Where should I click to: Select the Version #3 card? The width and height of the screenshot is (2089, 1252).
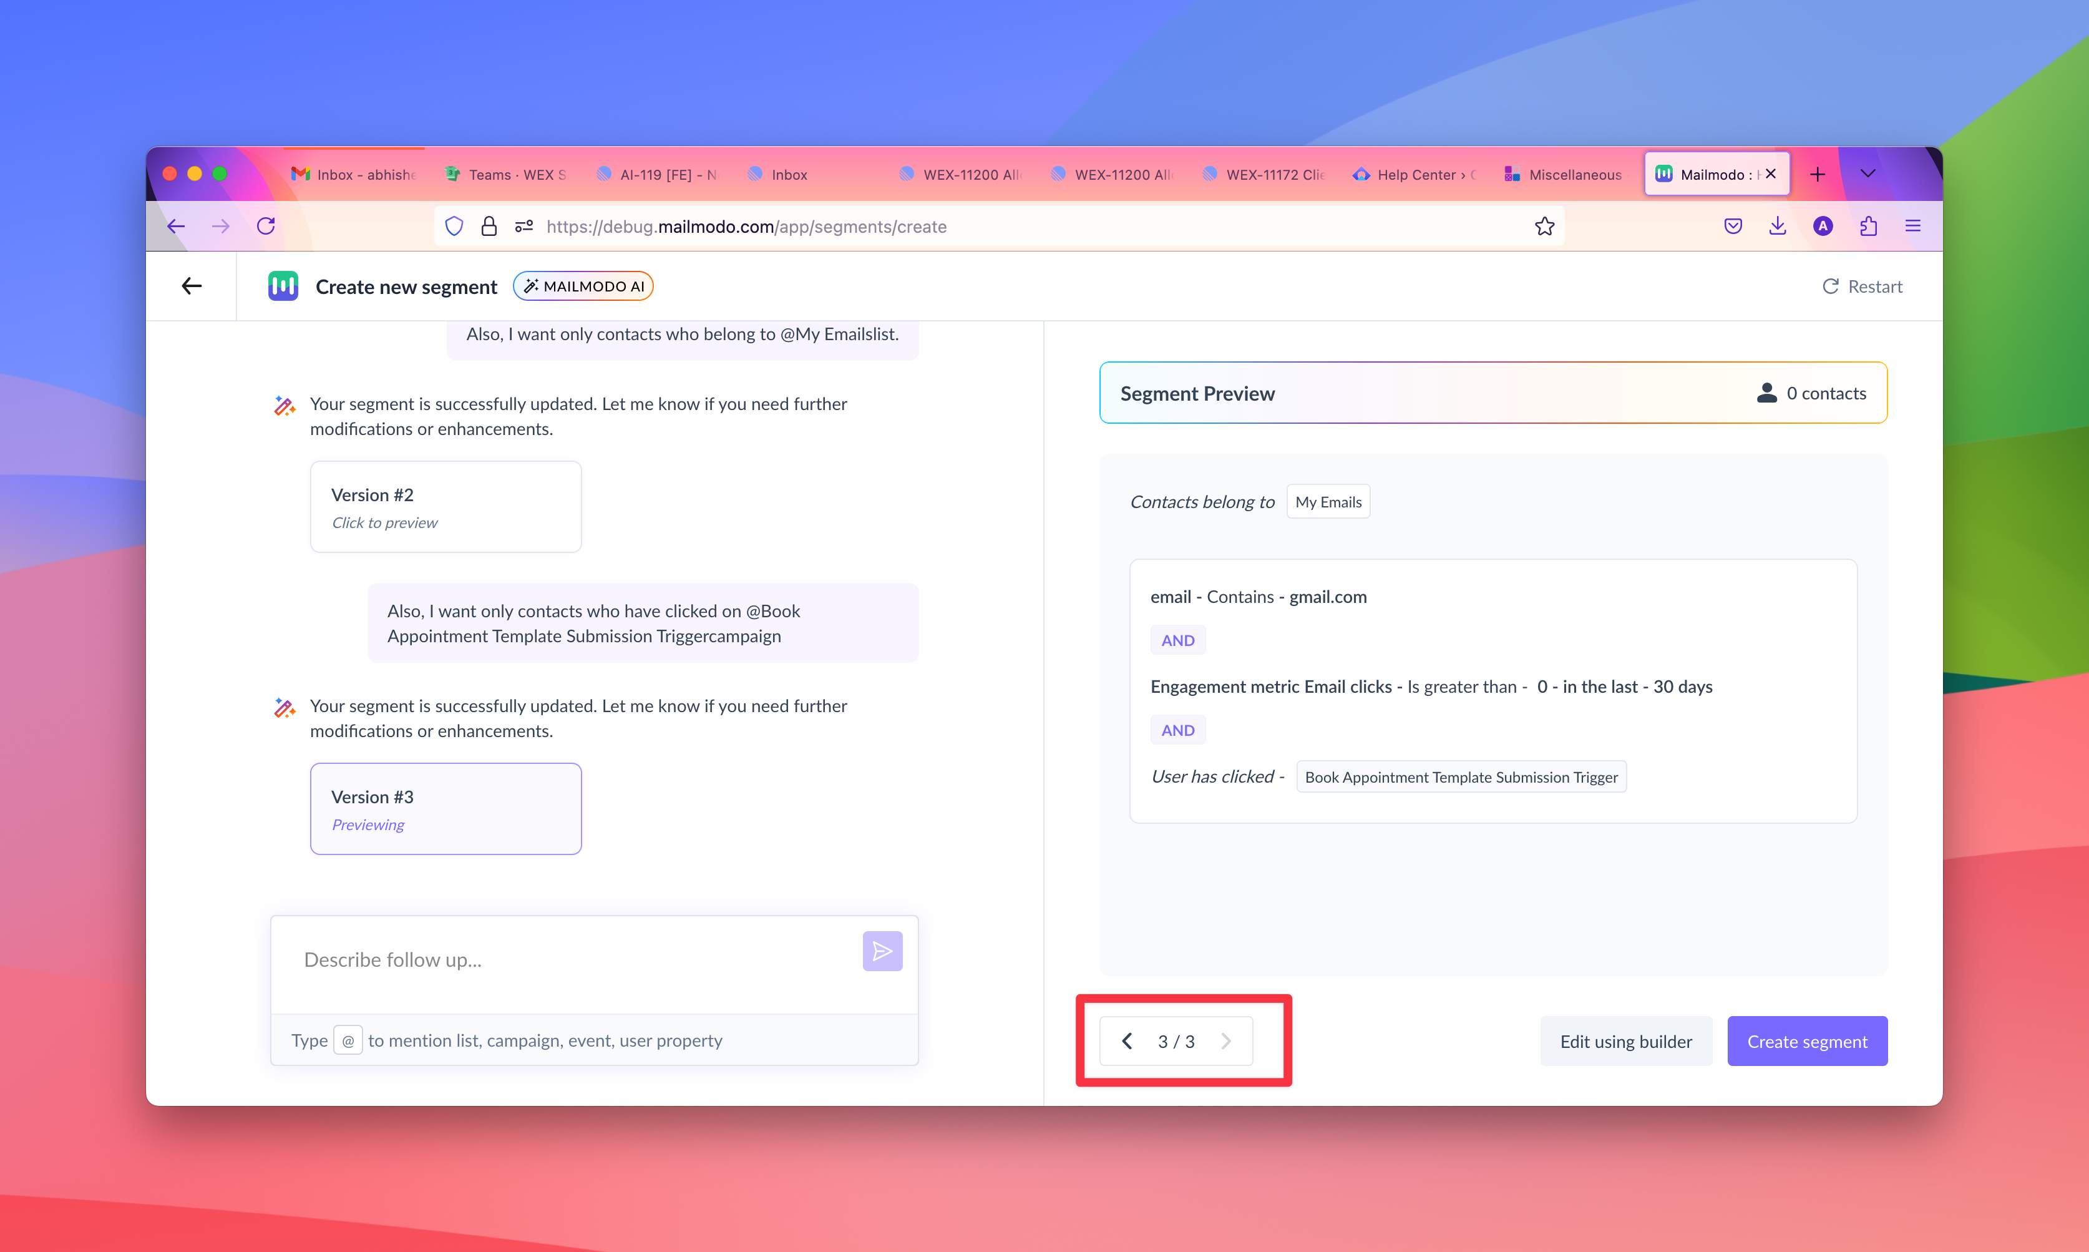[446, 809]
